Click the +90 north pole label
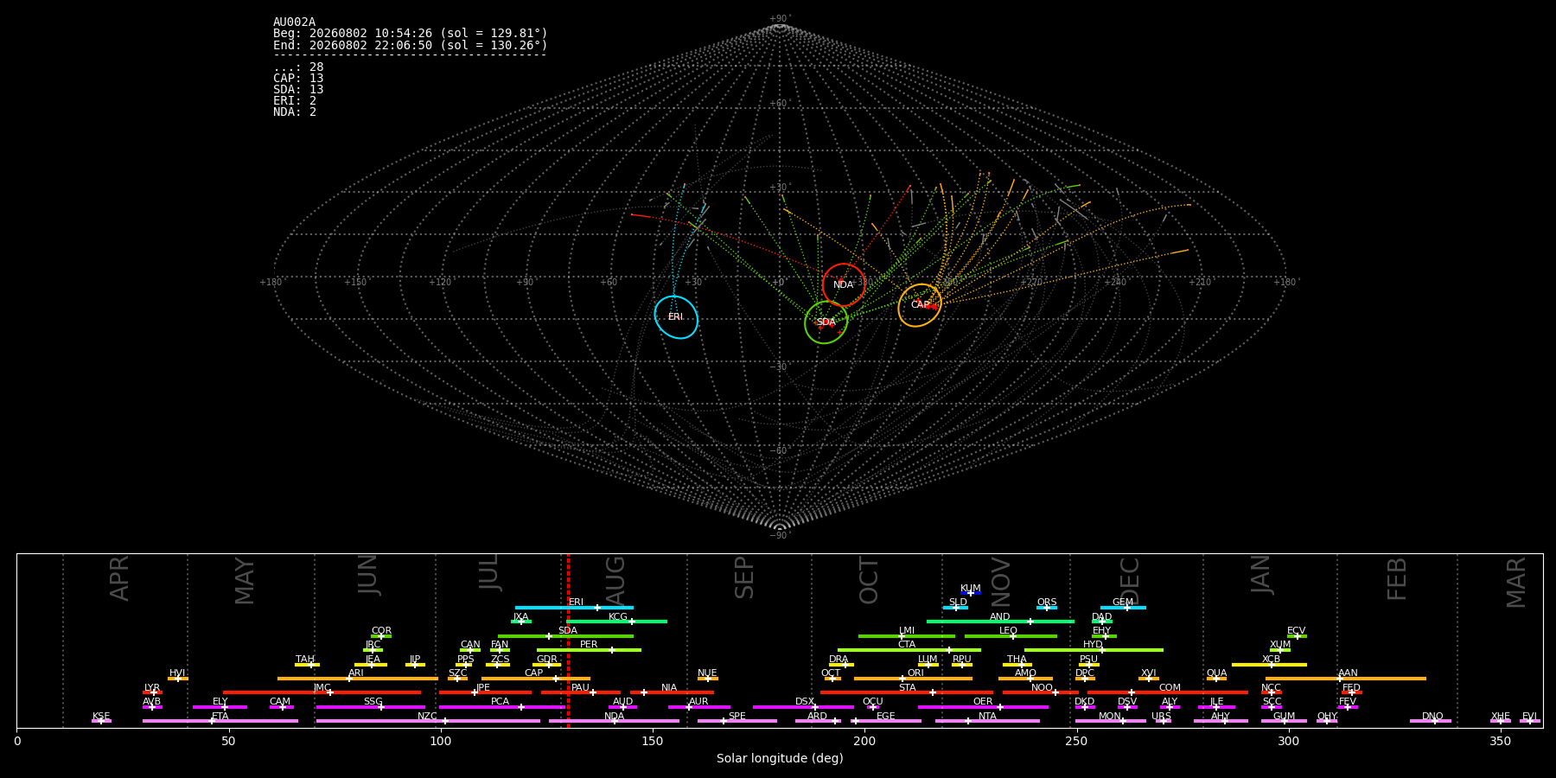This screenshot has height=778, width=1556. point(779,19)
